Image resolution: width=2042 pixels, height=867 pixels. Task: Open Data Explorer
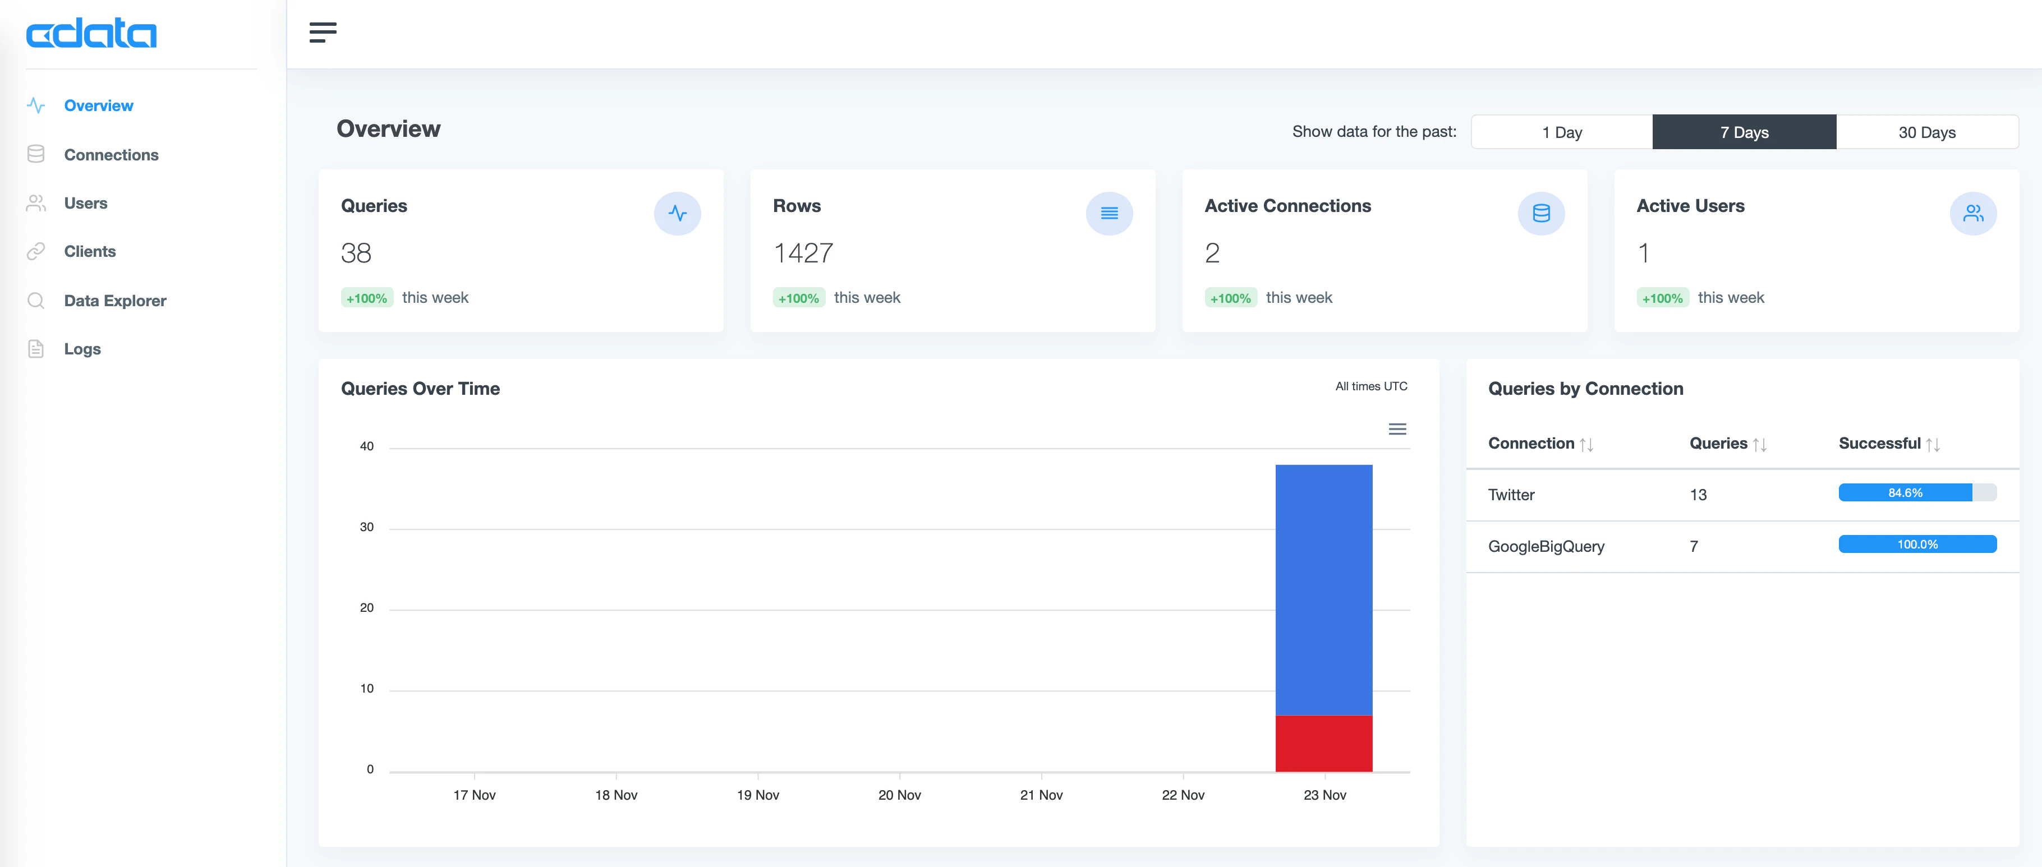coord(115,301)
